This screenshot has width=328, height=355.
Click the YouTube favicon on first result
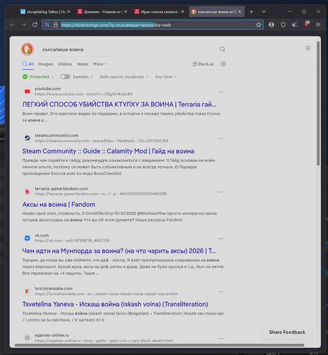click(27, 91)
